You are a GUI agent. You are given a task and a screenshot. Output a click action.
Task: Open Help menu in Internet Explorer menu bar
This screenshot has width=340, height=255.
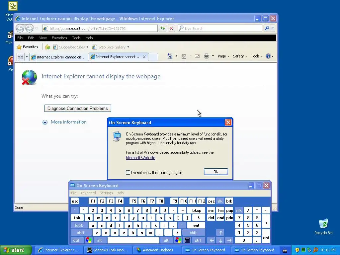89,38
